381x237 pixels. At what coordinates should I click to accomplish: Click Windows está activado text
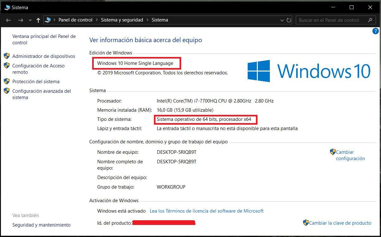[121, 211]
